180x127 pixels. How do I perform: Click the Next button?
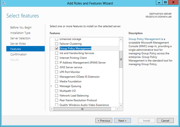pyautogui.click(x=122, y=121)
